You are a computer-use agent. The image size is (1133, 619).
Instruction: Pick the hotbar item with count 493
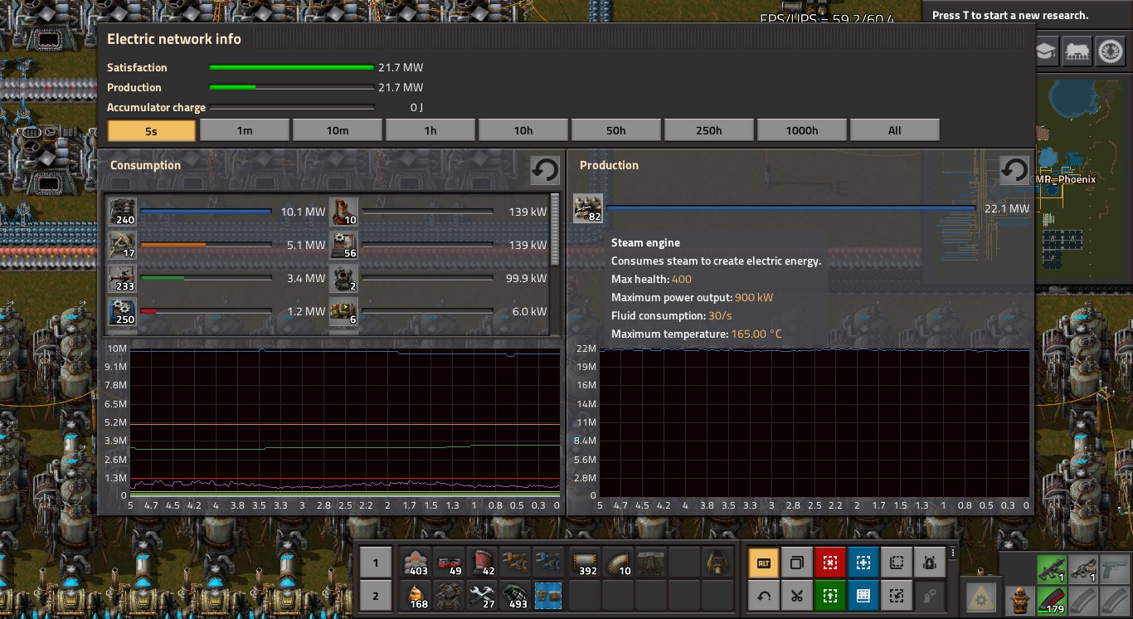coord(515,595)
